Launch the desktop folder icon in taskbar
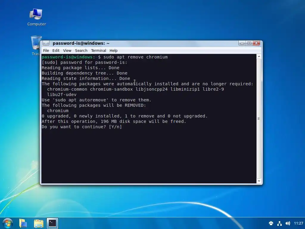Viewport: 305px width, 229px height. pos(23,223)
